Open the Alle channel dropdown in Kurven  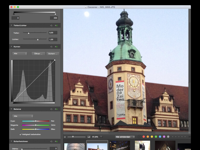point(20,53)
